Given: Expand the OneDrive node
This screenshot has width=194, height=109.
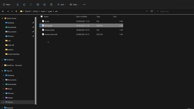Looking at the screenshot, I should tap(2, 60).
